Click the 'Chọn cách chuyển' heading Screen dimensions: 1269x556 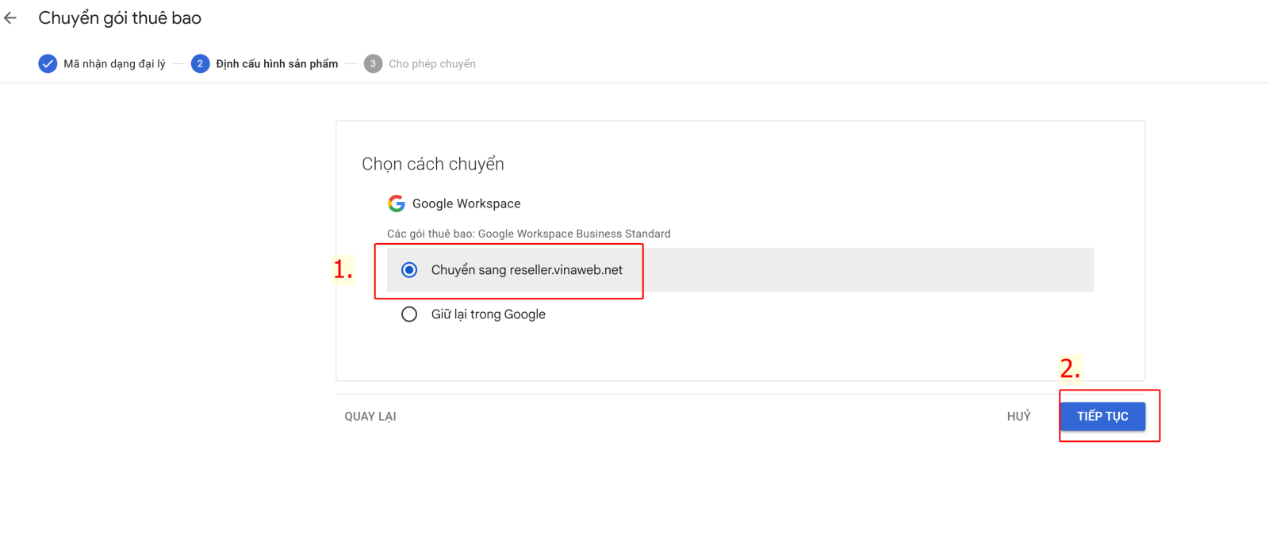[x=433, y=164]
